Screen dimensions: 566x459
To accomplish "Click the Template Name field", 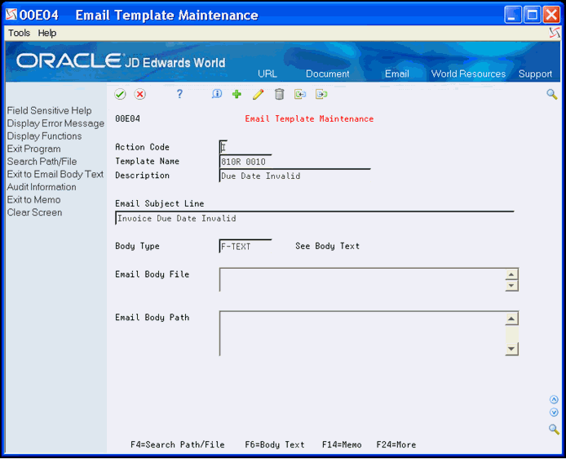I will [x=245, y=162].
